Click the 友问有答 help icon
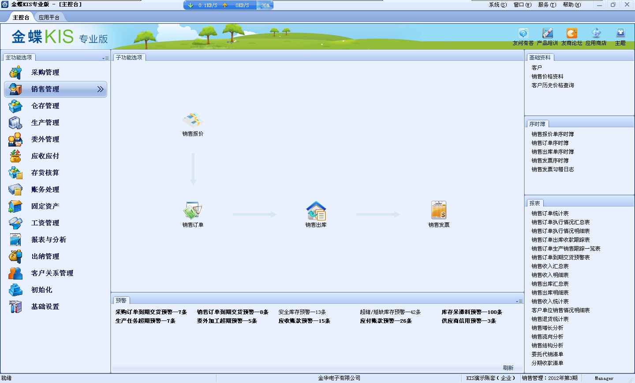Screen dimensions: 635x383 coord(523,33)
